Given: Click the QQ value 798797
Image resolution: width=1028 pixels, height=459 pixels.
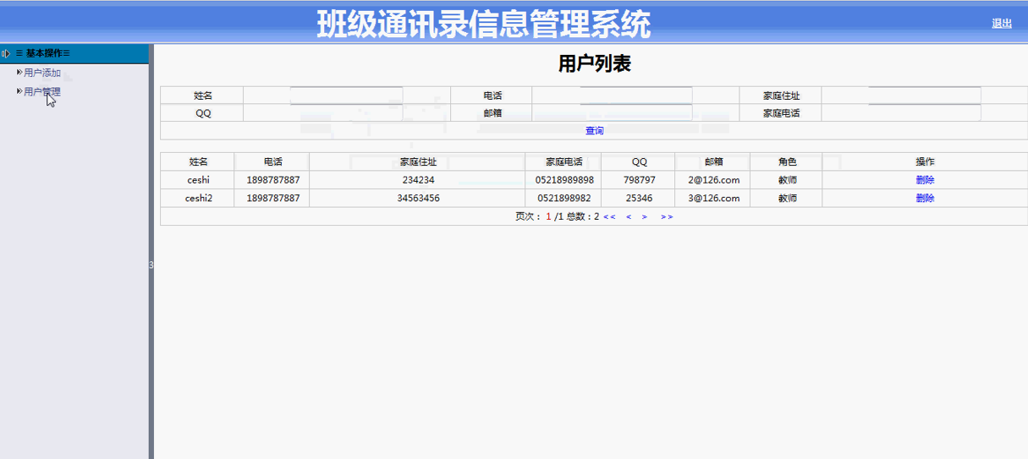Looking at the screenshot, I should (x=639, y=180).
